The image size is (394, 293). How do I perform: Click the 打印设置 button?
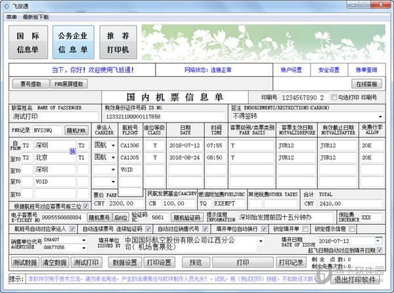pyautogui.click(x=158, y=262)
